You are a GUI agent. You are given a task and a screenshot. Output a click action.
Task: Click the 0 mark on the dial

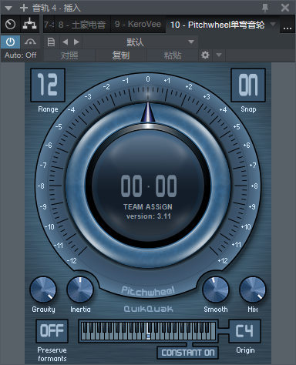coord(148,79)
